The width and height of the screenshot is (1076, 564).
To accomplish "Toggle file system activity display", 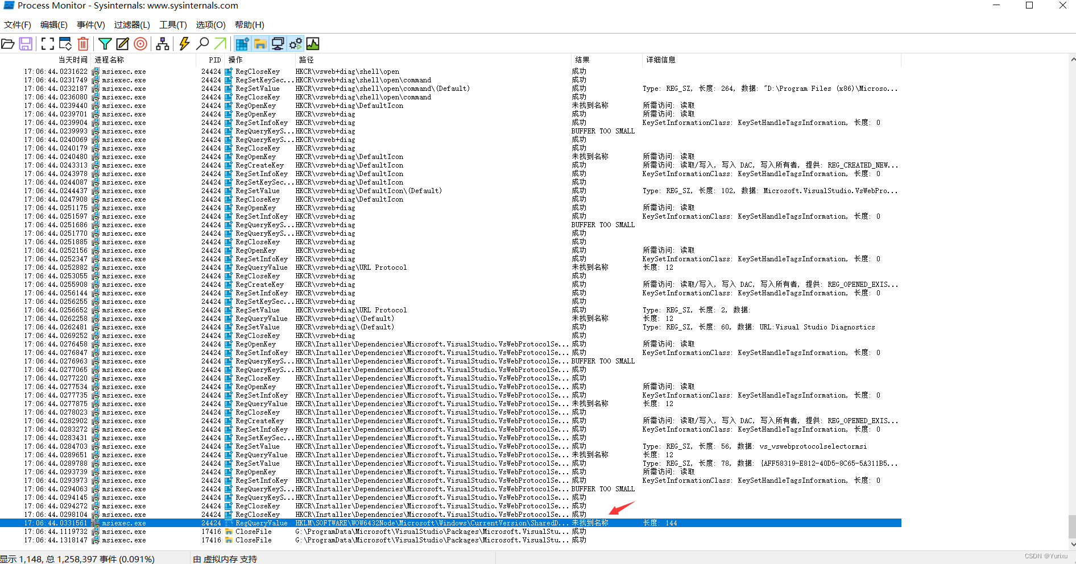I will (260, 44).
